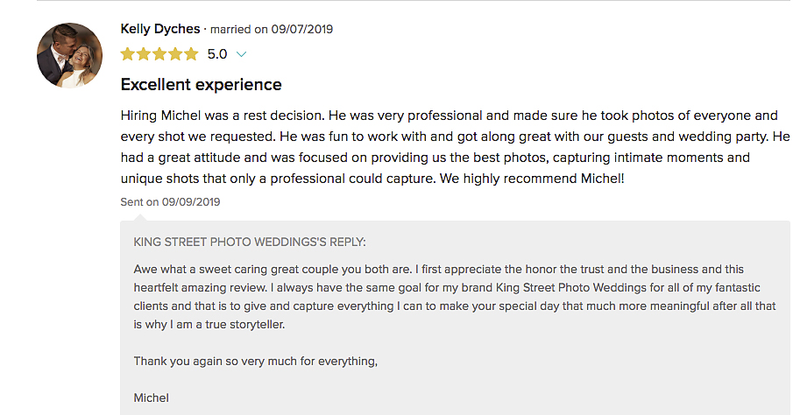Screen dimensions: 793x415
Task: Click "Hiring Michel was a rest decision" sentence
Action: [x=223, y=116]
